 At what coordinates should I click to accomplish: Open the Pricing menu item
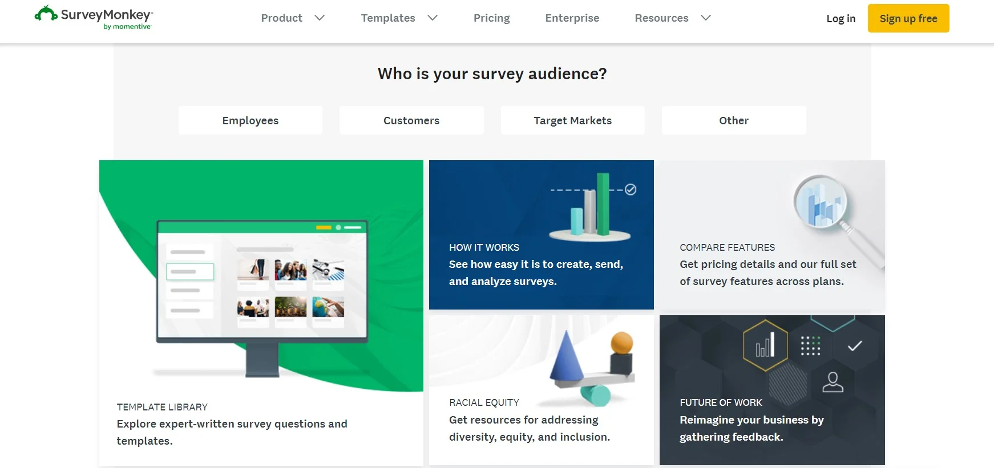pos(491,18)
